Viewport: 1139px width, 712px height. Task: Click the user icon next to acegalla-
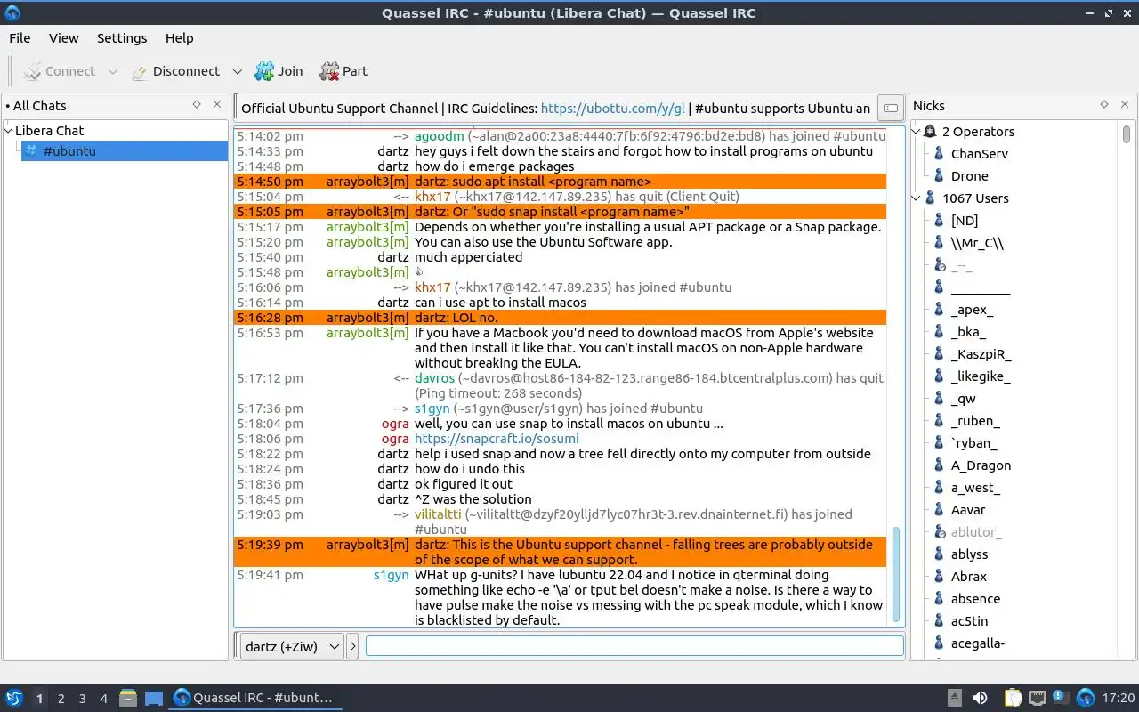939,643
